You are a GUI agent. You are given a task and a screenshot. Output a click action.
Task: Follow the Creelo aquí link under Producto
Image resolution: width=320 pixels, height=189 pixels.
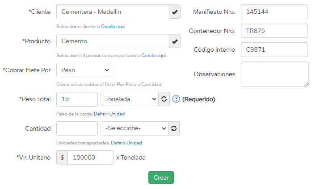[x=154, y=56]
